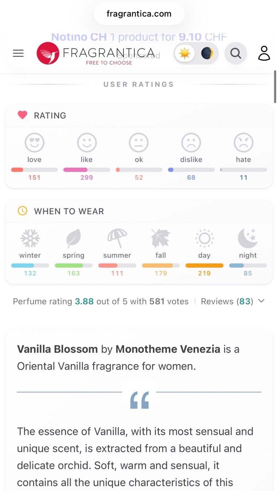Toggle the night moon wear option
278x491 pixels.
(x=248, y=239)
